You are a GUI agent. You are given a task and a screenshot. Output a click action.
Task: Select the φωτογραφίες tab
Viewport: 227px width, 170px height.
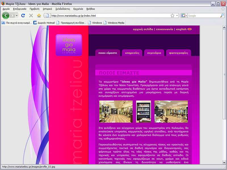click(178, 53)
